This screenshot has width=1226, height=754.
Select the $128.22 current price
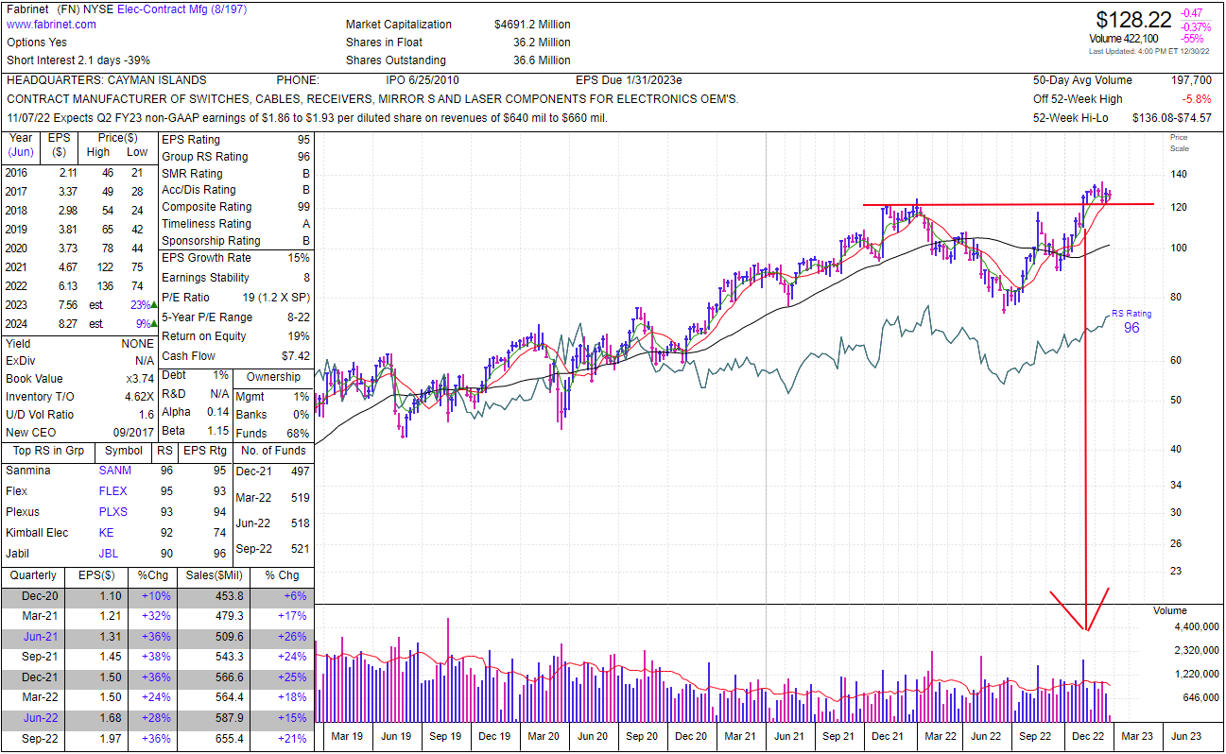click(1133, 19)
